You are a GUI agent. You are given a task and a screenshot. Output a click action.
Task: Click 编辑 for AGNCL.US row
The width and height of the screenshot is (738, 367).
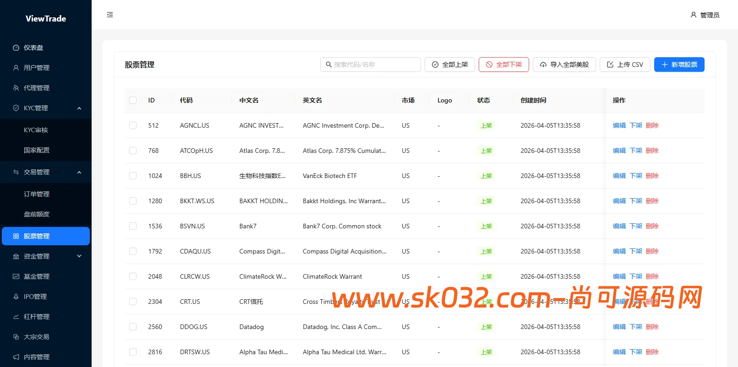(x=619, y=125)
